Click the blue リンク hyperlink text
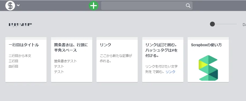 (x=170, y=72)
